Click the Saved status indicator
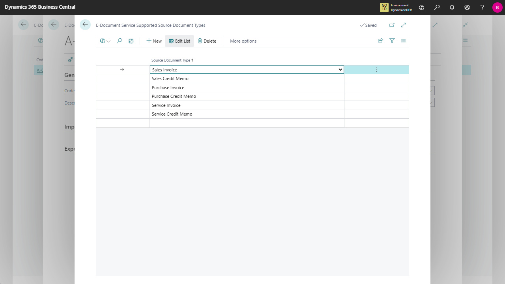Image resolution: width=505 pixels, height=284 pixels. [x=368, y=25]
